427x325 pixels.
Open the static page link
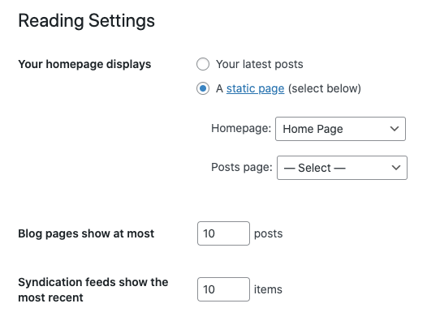pyautogui.click(x=255, y=88)
